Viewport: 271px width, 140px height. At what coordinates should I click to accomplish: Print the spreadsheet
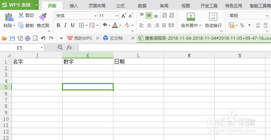click(28, 38)
